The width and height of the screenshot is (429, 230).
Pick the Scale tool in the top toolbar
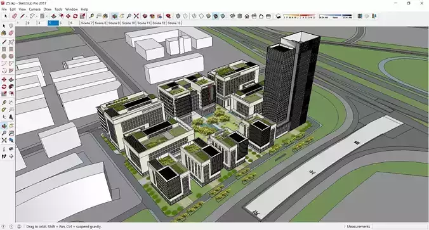point(82,16)
